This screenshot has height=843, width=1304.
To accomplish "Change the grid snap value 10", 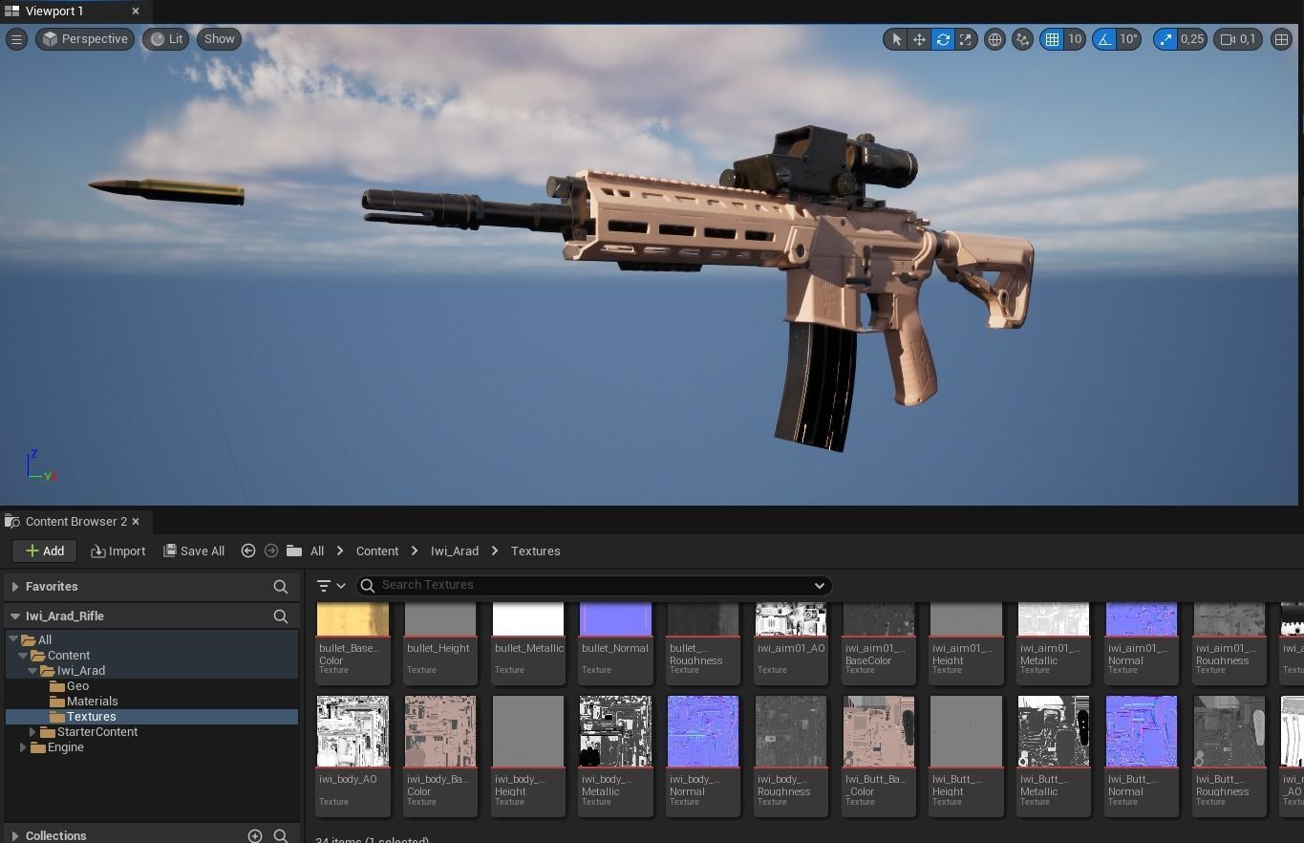I will click(x=1075, y=39).
